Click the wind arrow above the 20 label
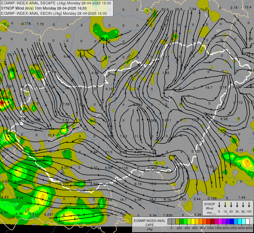 [x=231, y=205]
